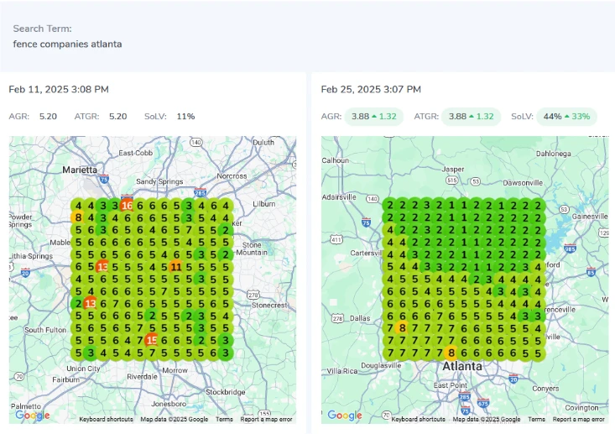Open Keyboard shortcuts on the Feb 11 map
Screen dimensions: 615x434
coord(107,419)
